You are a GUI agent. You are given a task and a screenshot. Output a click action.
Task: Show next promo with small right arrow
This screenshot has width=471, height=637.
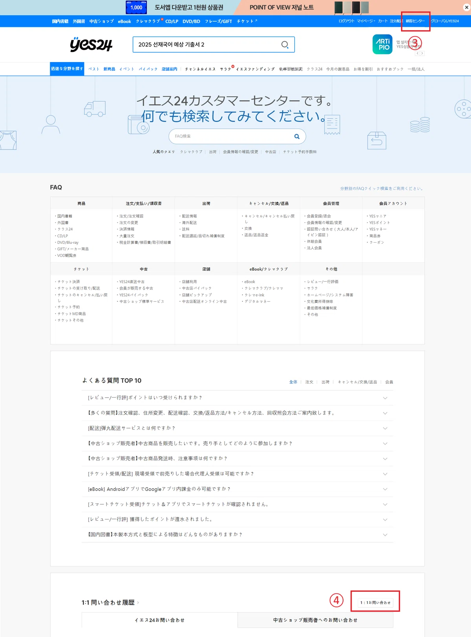[x=422, y=53]
